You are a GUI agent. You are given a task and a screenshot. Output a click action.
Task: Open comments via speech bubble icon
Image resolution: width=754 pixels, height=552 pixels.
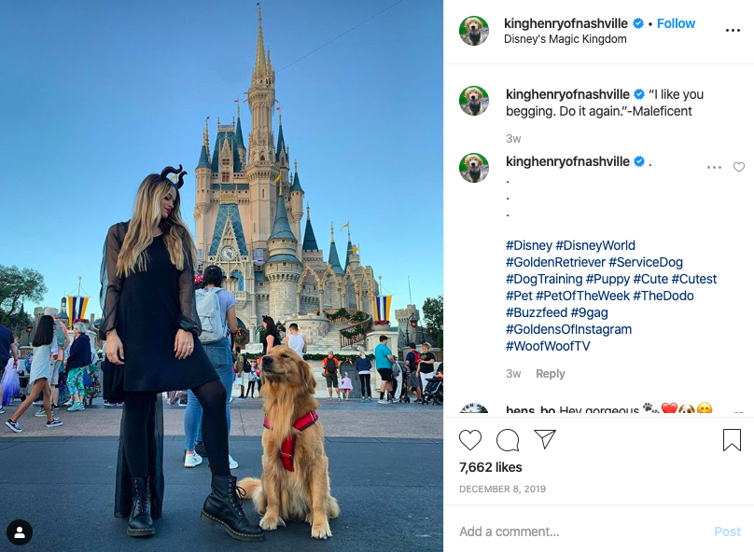[x=508, y=439]
